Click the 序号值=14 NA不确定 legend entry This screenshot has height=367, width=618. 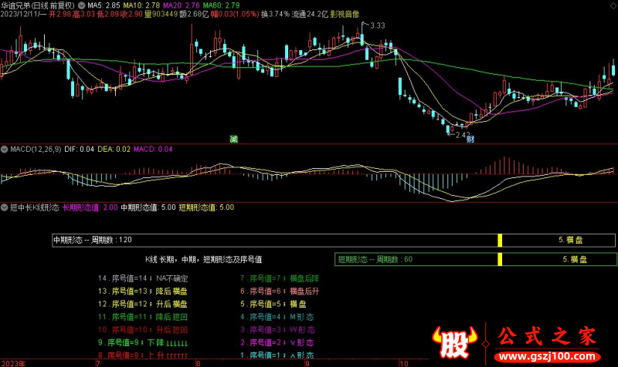144,278
